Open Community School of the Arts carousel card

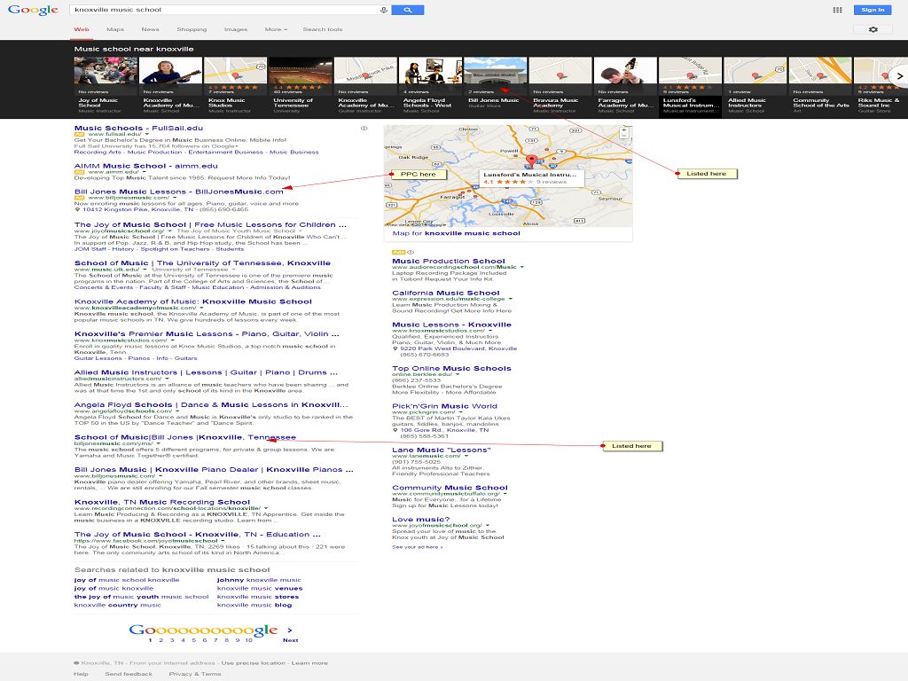[x=820, y=86]
